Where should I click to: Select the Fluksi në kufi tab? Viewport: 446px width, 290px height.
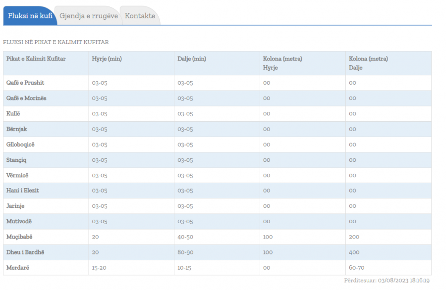30,16
